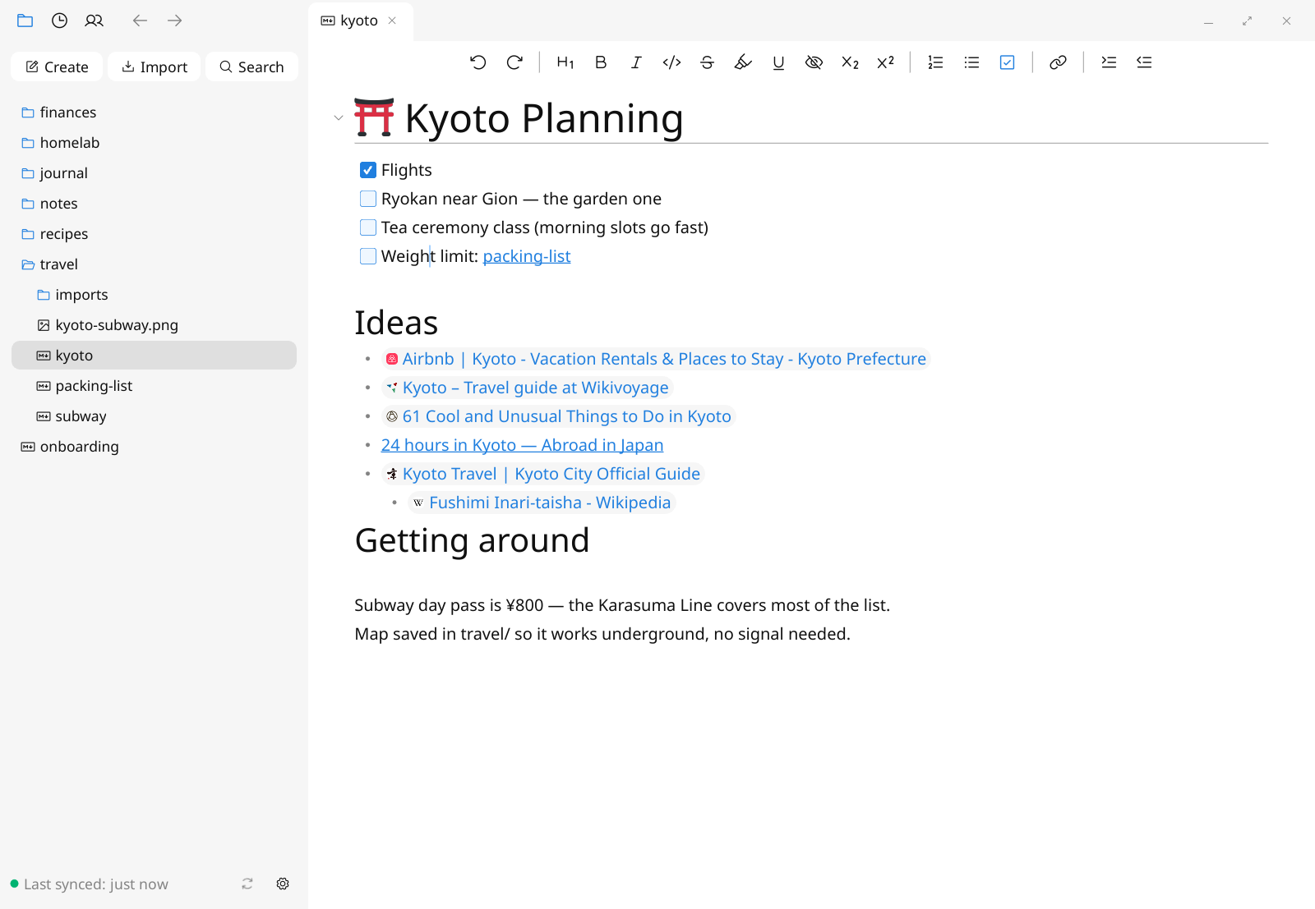Navigate forward with the right arrow
The image size is (1315, 909).
(174, 21)
